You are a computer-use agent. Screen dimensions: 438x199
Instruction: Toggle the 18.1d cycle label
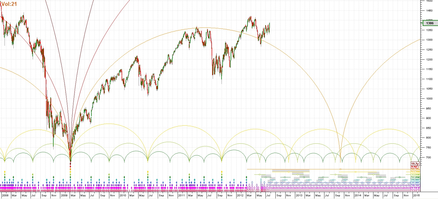(415, 185)
